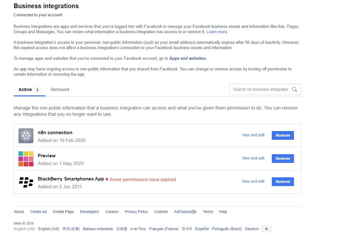Click the AdChoices triangle icon

click(195, 212)
